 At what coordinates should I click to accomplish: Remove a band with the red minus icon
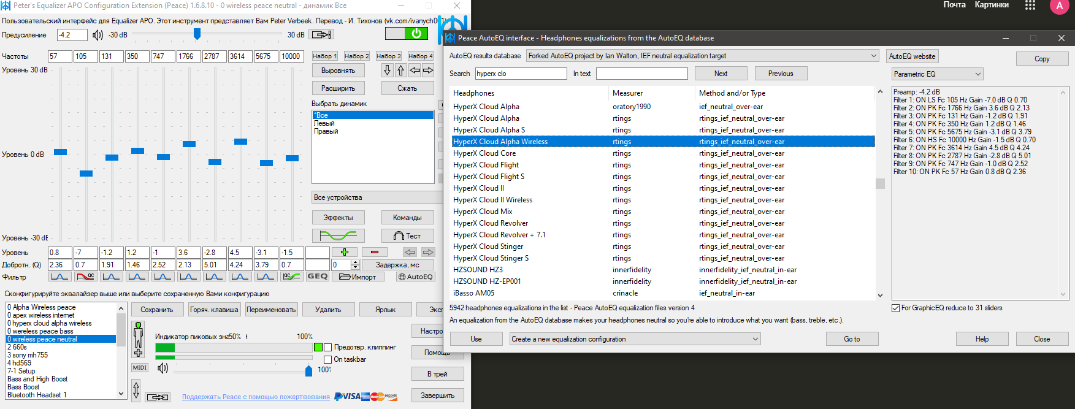click(375, 252)
